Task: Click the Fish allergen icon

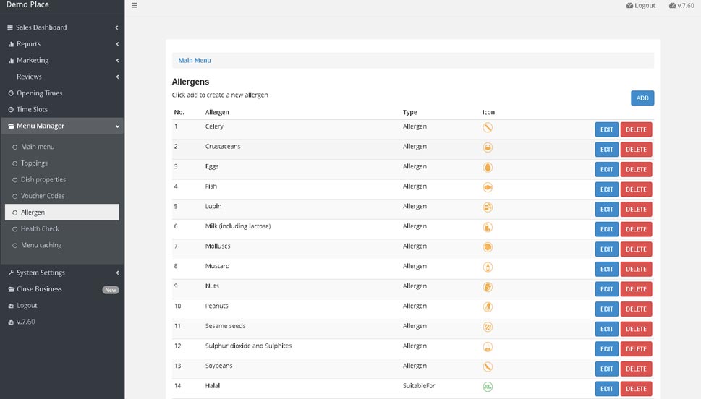Action: click(x=488, y=188)
